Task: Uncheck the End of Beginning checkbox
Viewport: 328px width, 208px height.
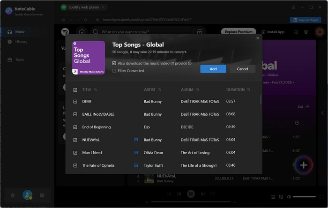Action: [x=75, y=127]
